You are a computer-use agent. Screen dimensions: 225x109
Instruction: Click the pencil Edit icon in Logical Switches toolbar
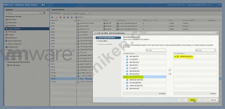(56, 17)
